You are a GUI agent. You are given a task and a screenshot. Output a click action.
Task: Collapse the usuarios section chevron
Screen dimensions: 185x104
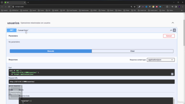click(x=173, y=23)
